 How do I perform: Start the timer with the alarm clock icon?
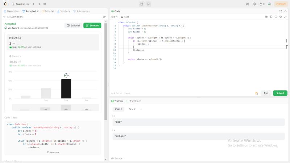point(142,4)
